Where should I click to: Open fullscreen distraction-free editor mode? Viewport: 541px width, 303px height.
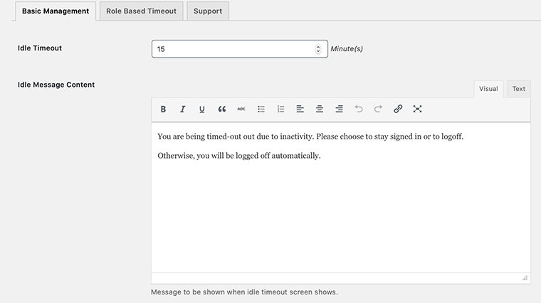click(x=417, y=110)
